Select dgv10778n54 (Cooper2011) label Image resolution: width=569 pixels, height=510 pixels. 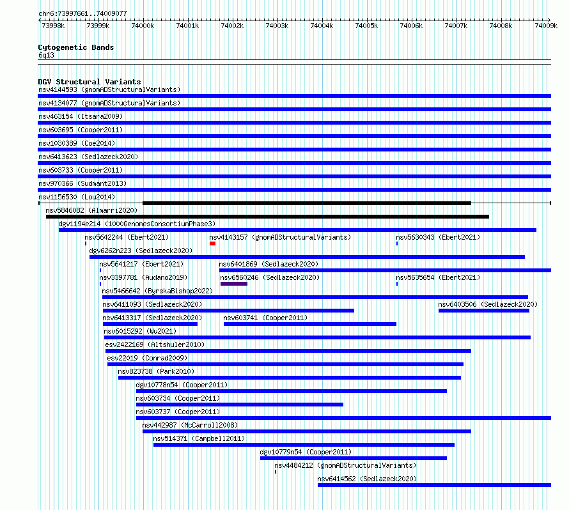182,385
